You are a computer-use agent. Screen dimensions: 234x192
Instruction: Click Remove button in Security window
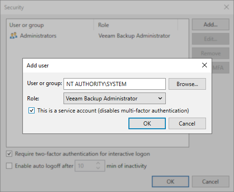pos(211,53)
